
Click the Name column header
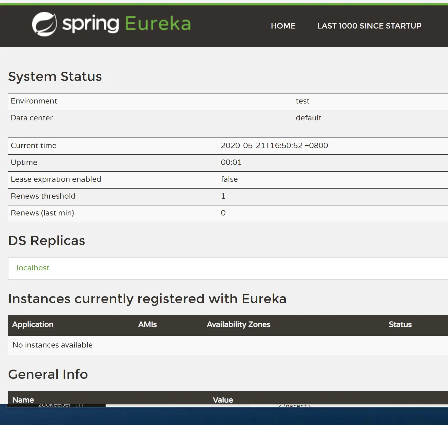pyautogui.click(x=23, y=400)
